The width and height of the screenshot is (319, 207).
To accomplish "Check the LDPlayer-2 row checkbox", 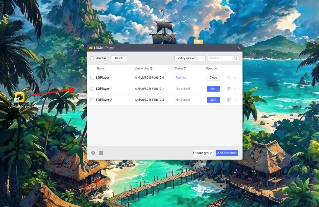I will pos(92,100).
